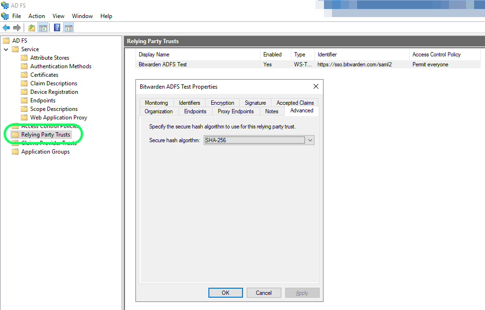Switch to the Endpoints tab in the dialog

point(195,111)
